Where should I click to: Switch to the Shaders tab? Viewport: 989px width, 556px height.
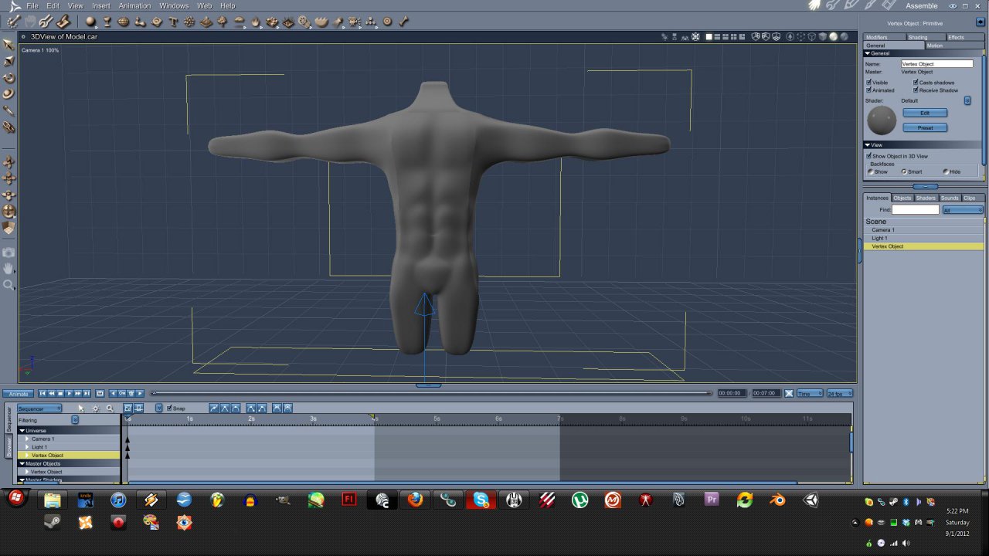926,198
